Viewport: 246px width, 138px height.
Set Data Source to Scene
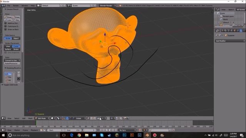point(8,38)
